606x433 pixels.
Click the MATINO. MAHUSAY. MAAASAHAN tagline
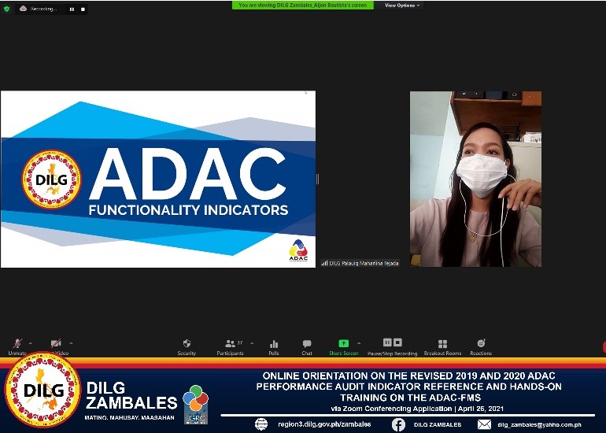[x=130, y=417]
